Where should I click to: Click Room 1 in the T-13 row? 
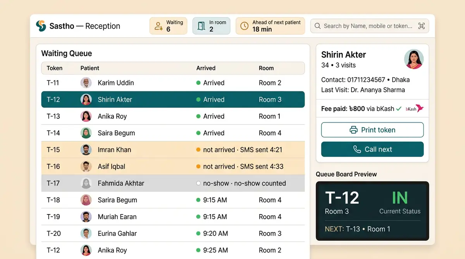(x=269, y=116)
